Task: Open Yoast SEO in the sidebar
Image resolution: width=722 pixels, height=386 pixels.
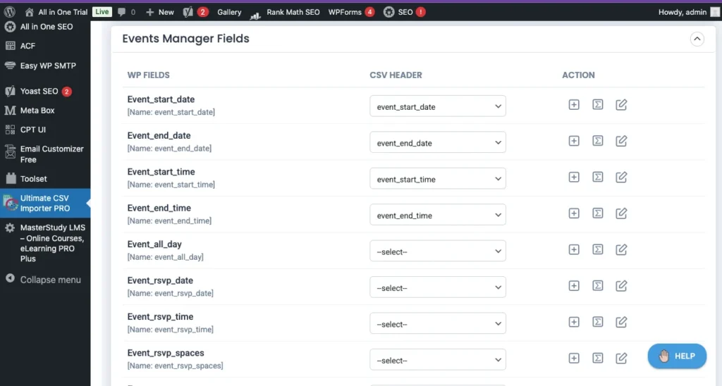Action: (39, 92)
